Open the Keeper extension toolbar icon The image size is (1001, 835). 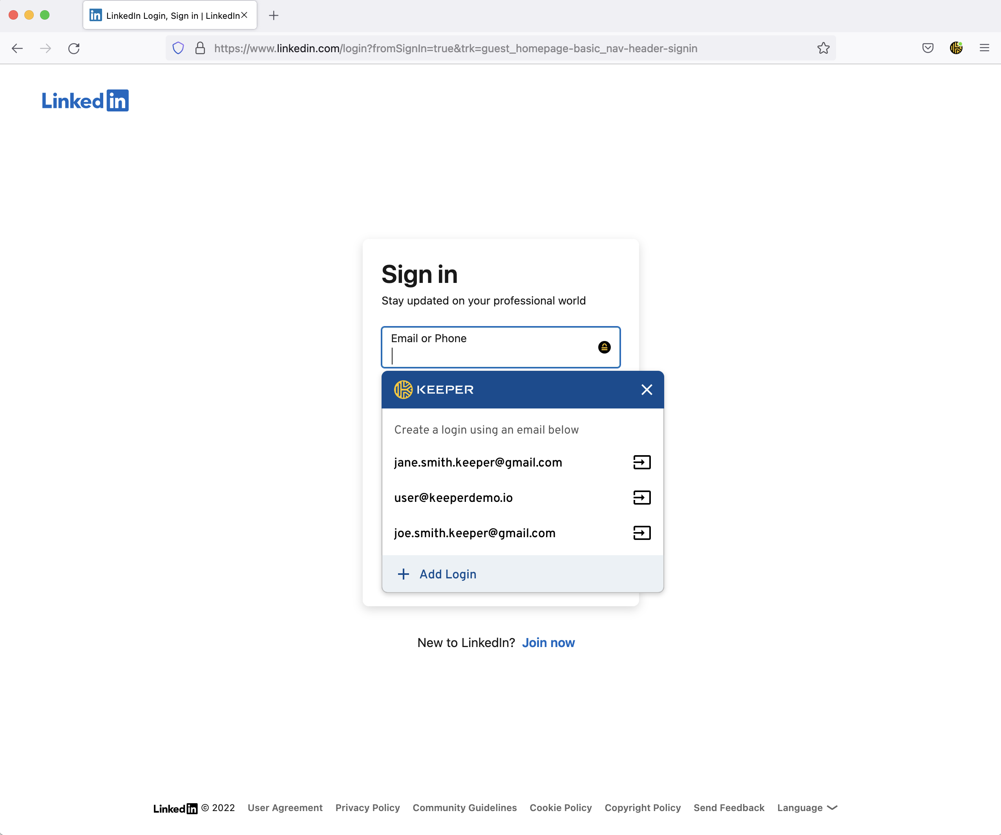956,48
